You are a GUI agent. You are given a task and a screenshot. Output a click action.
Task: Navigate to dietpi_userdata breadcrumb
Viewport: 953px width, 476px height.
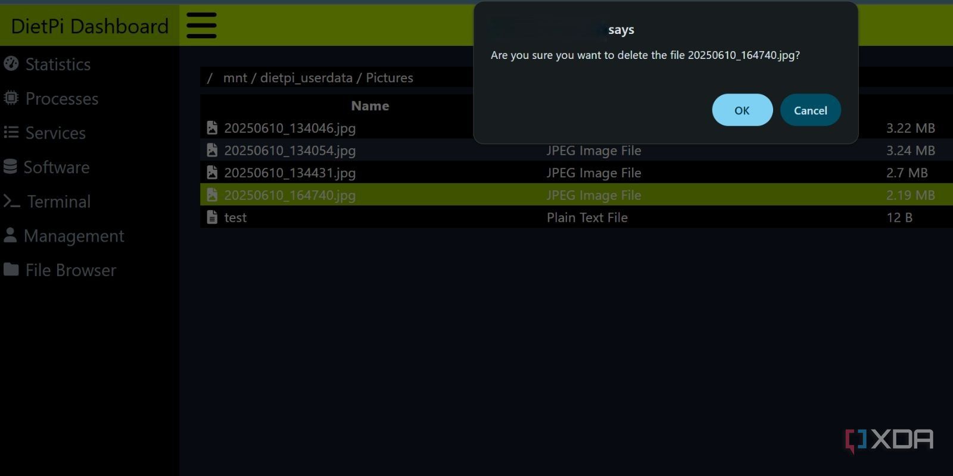click(x=306, y=78)
